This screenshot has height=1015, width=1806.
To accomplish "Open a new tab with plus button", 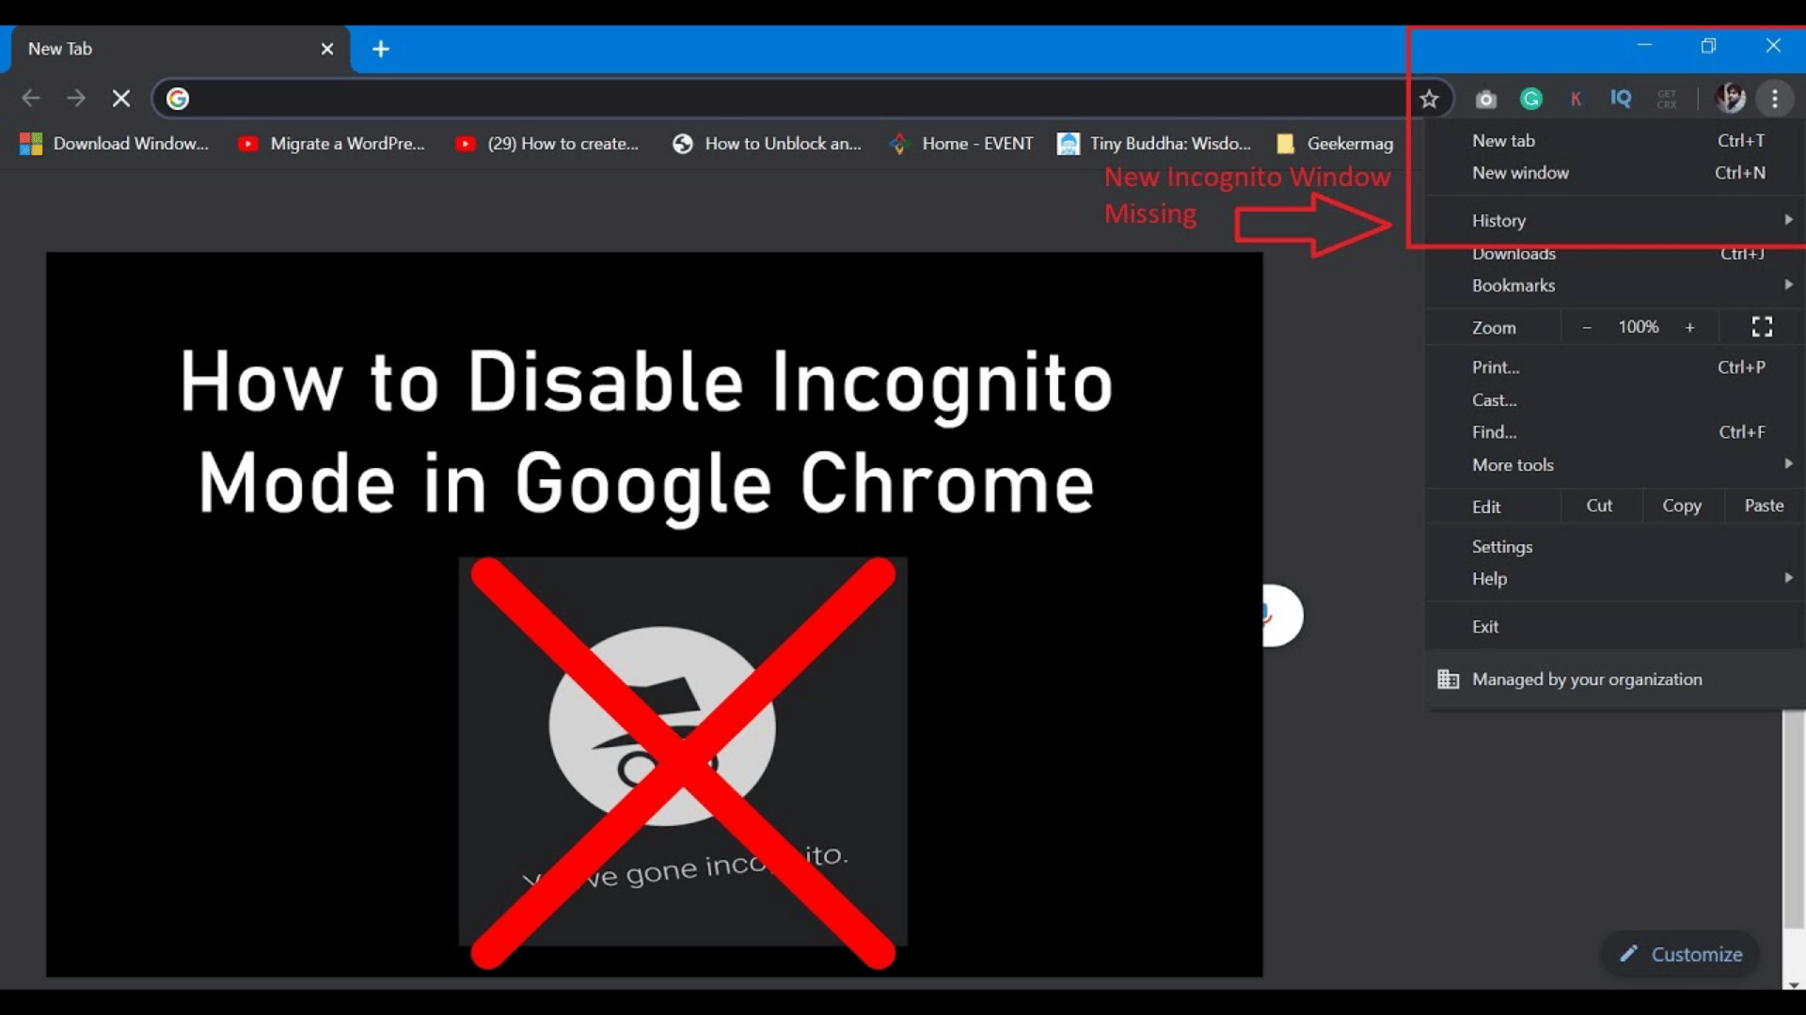I will tap(381, 49).
